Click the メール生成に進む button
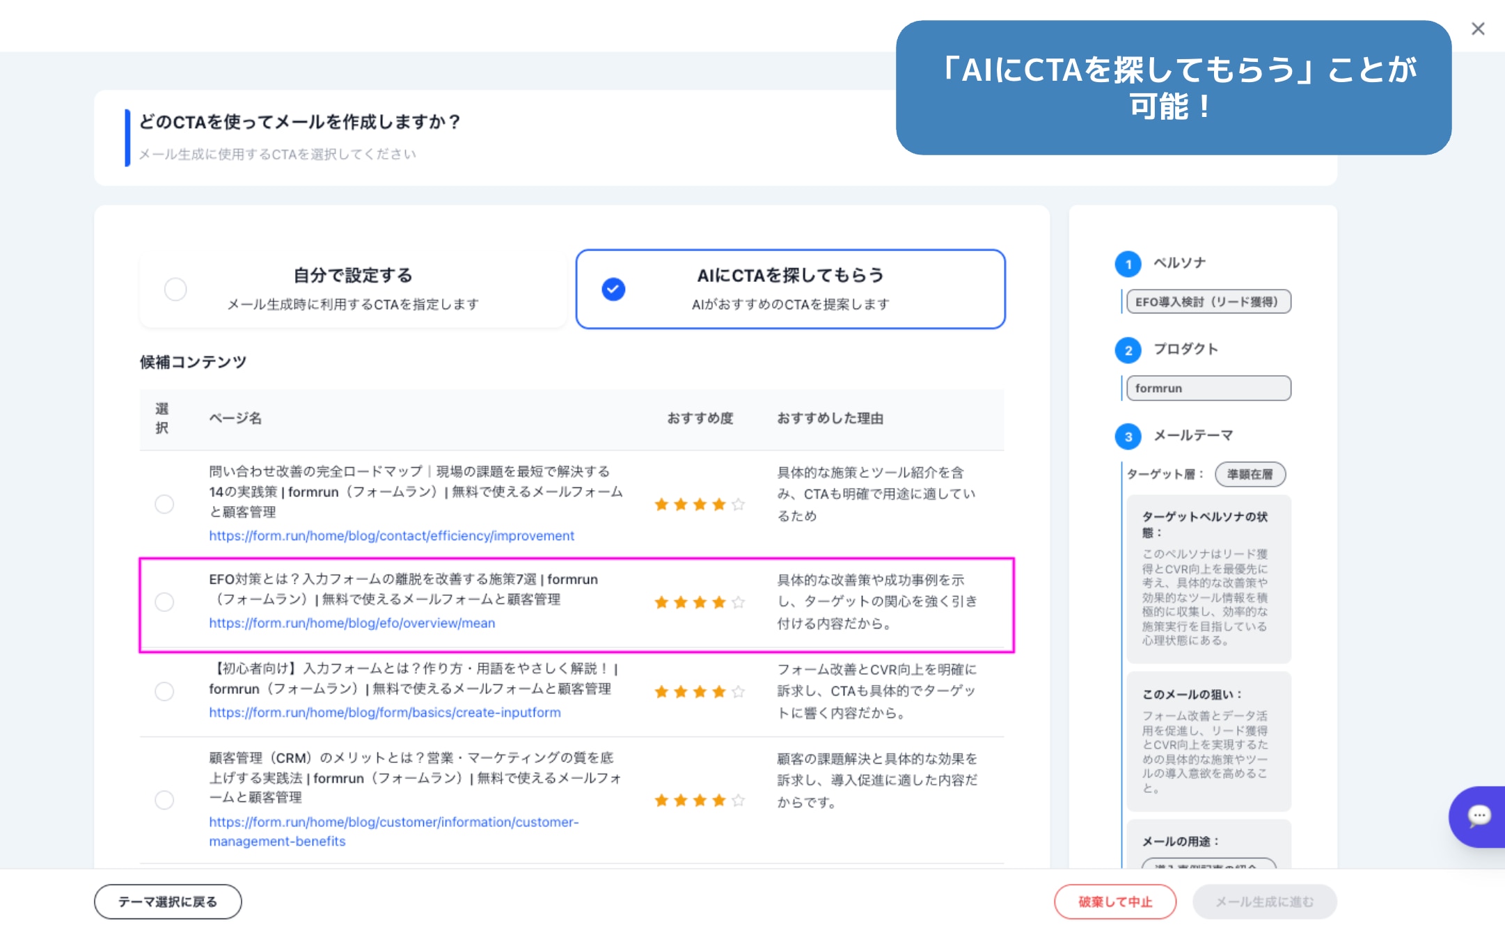The height and width of the screenshot is (937, 1505). pos(1264,902)
